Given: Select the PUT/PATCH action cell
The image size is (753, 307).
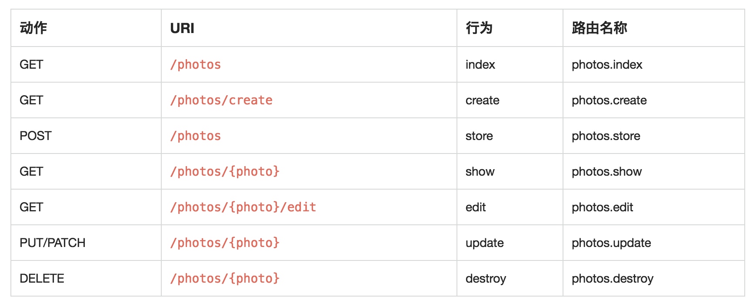Looking at the screenshot, I should [x=53, y=243].
